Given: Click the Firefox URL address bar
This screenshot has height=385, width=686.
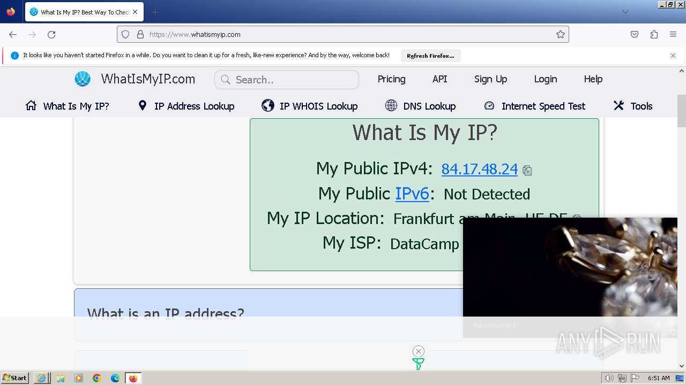Looking at the screenshot, I should (x=343, y=34).
